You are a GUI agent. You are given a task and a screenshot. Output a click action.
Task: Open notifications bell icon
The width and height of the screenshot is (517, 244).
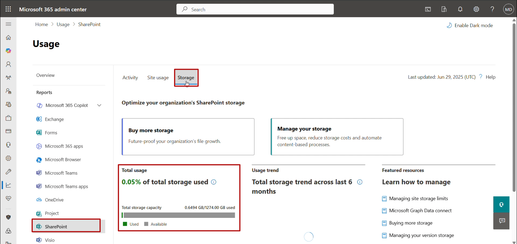pos(460,9)
